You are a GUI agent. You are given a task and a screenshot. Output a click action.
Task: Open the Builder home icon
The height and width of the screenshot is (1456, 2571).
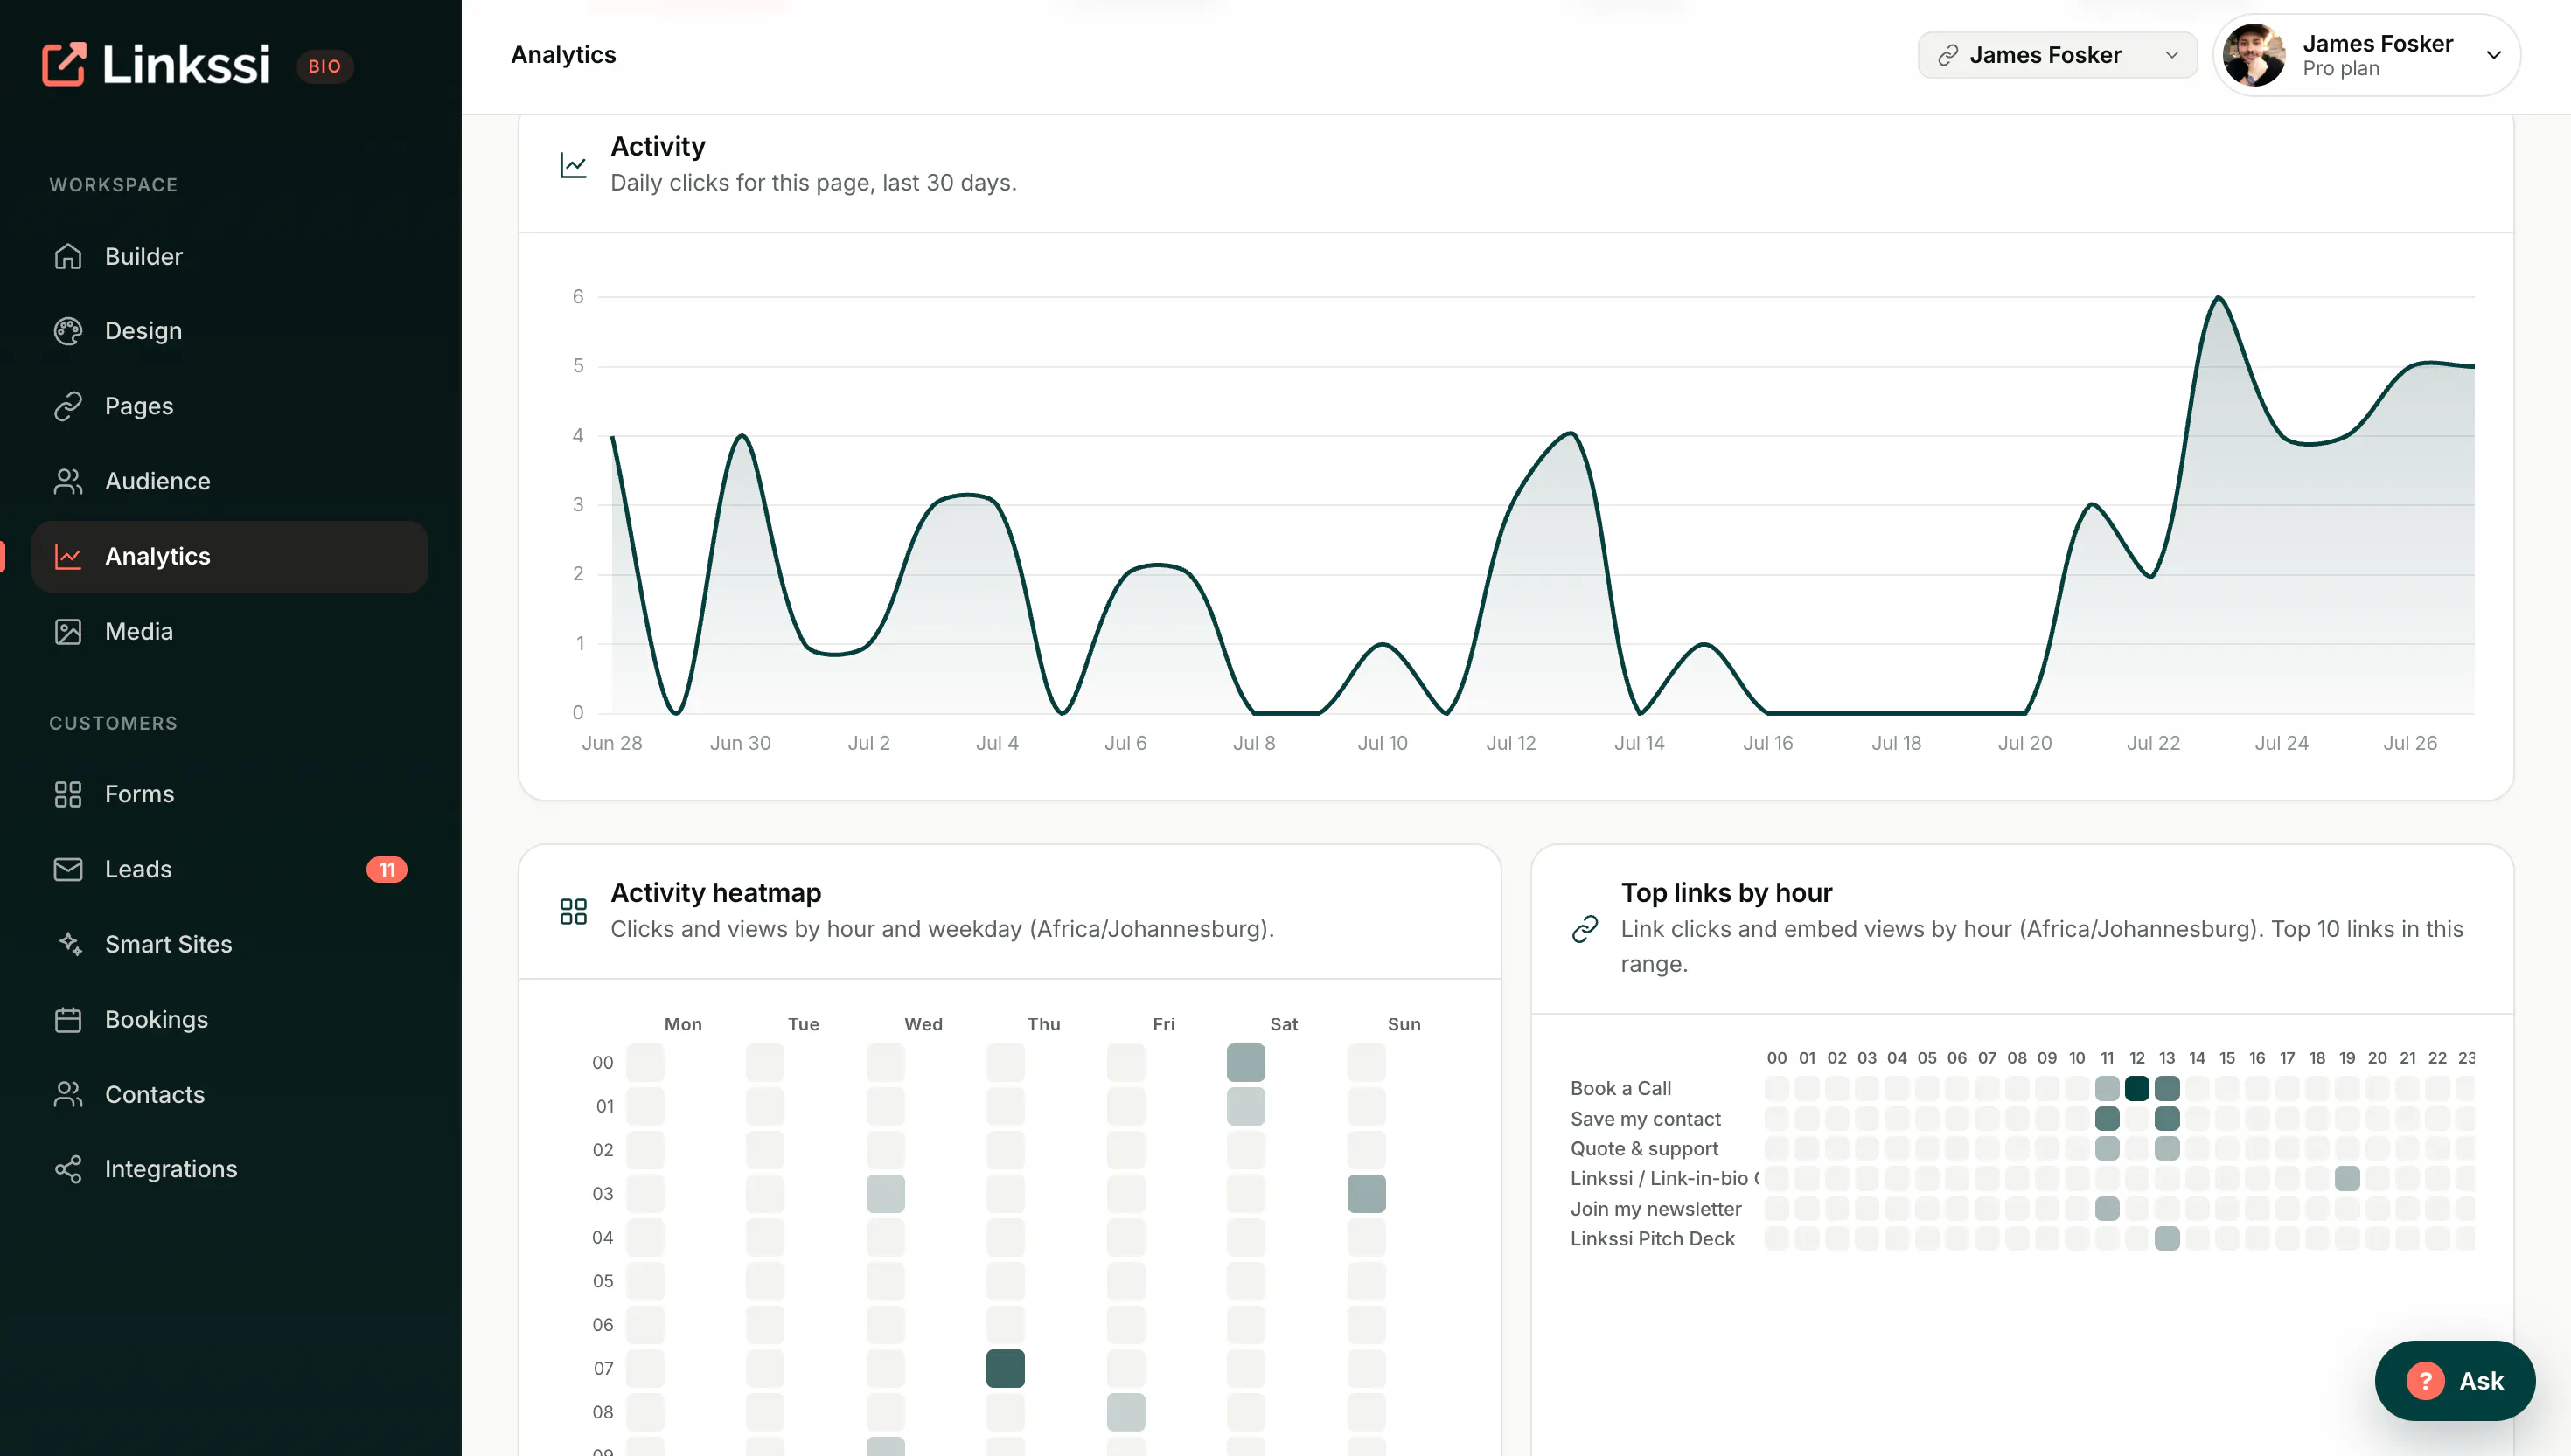click(68, 256)
